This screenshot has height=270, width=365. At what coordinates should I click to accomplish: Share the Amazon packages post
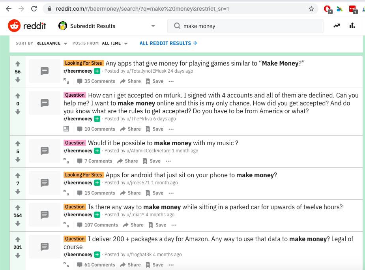pyautogui.click(x=130, y=264)
